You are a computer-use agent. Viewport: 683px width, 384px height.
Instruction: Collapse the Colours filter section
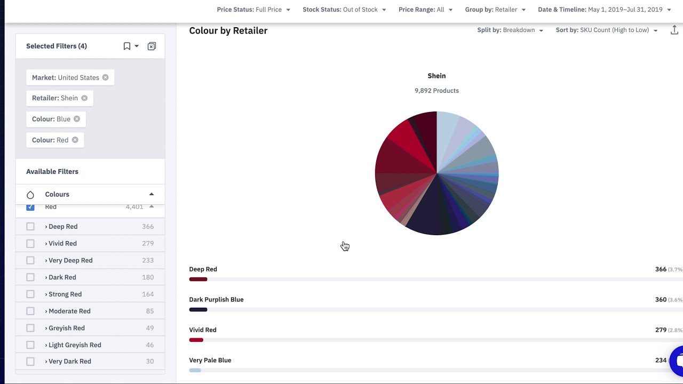point(152,195)
